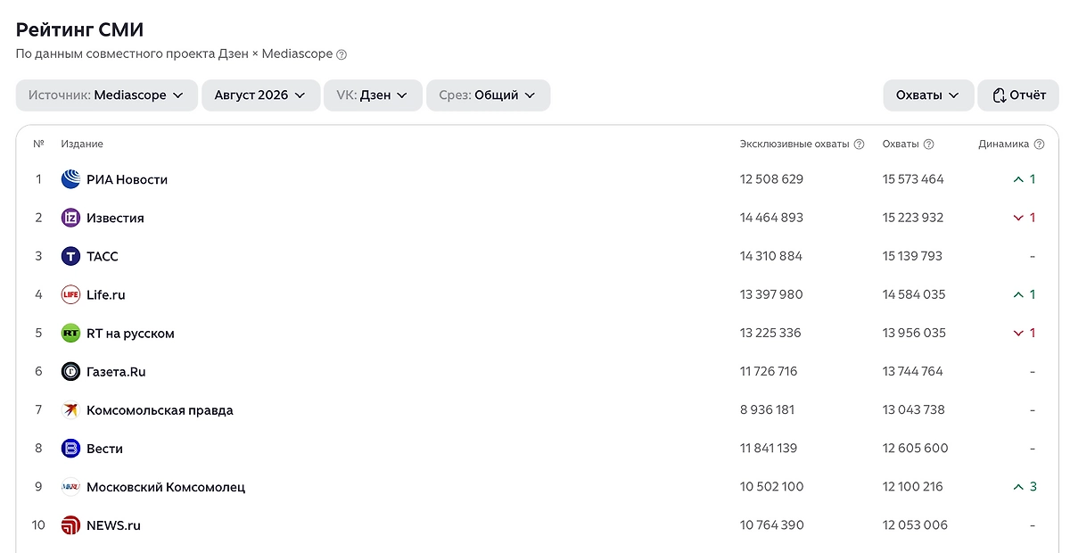Open the Источник: Mediascope dropdown
Viewport: 1070px width, 553px height.
[x=106, y=95]
